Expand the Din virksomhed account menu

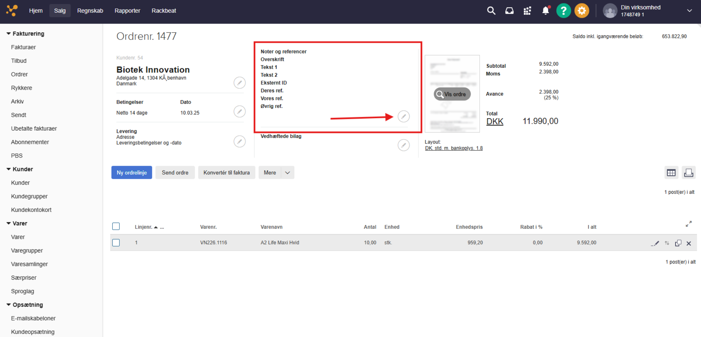coord(689,11)
